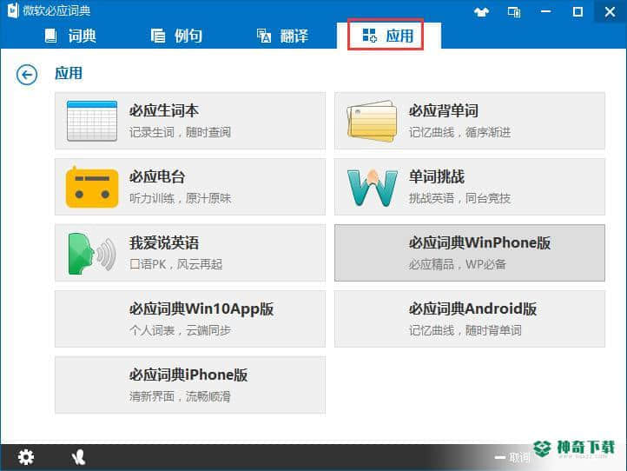Maximize the 微软必应词典 window
627x471 pixels.
(x=577, y=12)
